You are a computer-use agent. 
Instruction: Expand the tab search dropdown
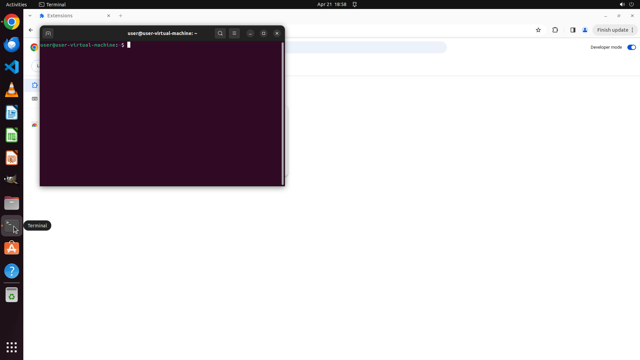pyautogui.click(x=30, y=16)
